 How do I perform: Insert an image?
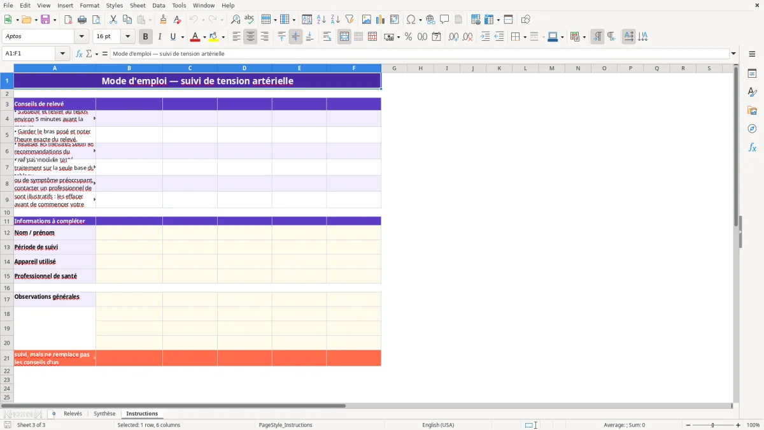(367, 20)
